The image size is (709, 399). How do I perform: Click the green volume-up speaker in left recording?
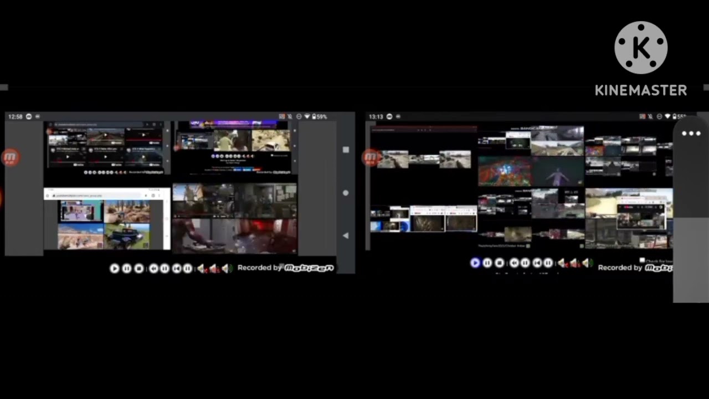(x=227, y=268)
